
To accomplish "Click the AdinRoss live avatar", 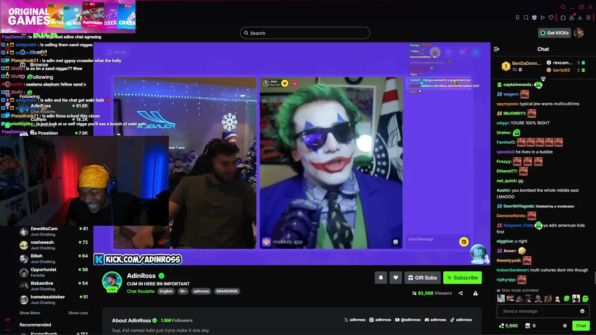I will pos(112,281).
